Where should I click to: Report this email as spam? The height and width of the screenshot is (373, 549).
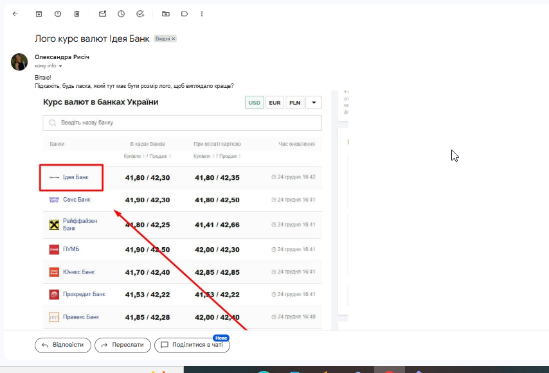pos(58,14)
